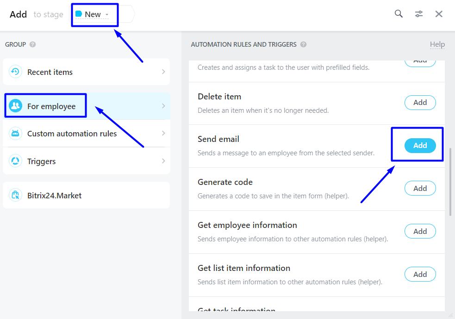Screen dimensions: 455x319
Task: Click the Bitrix24.Market shopping bag icon
Action: [16, 195]
